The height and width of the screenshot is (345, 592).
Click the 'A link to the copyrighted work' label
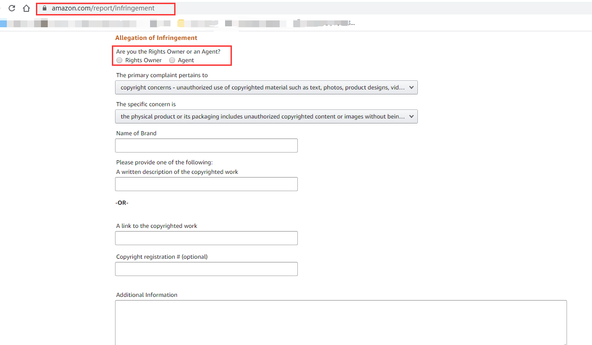click(157, 226)
